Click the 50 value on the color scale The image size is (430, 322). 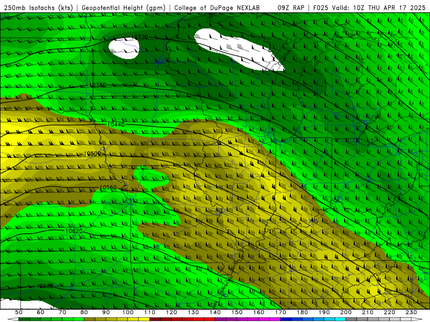(x=19, y=312)
